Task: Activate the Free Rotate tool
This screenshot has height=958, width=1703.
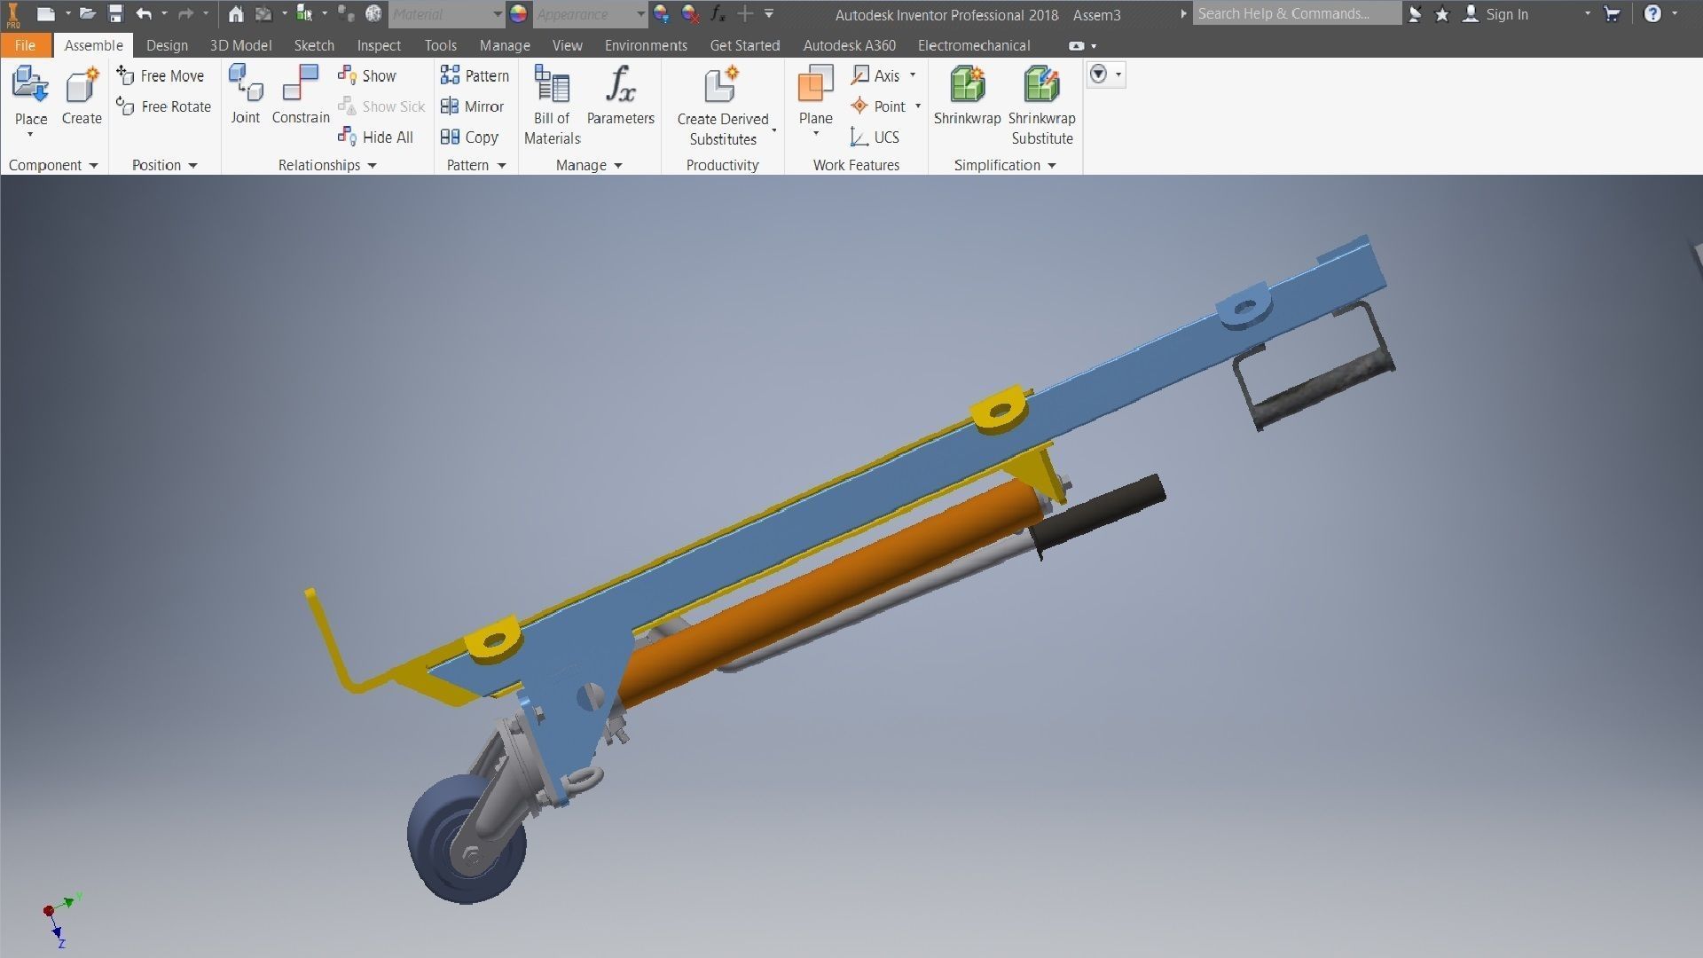Action: coord(164,106)
